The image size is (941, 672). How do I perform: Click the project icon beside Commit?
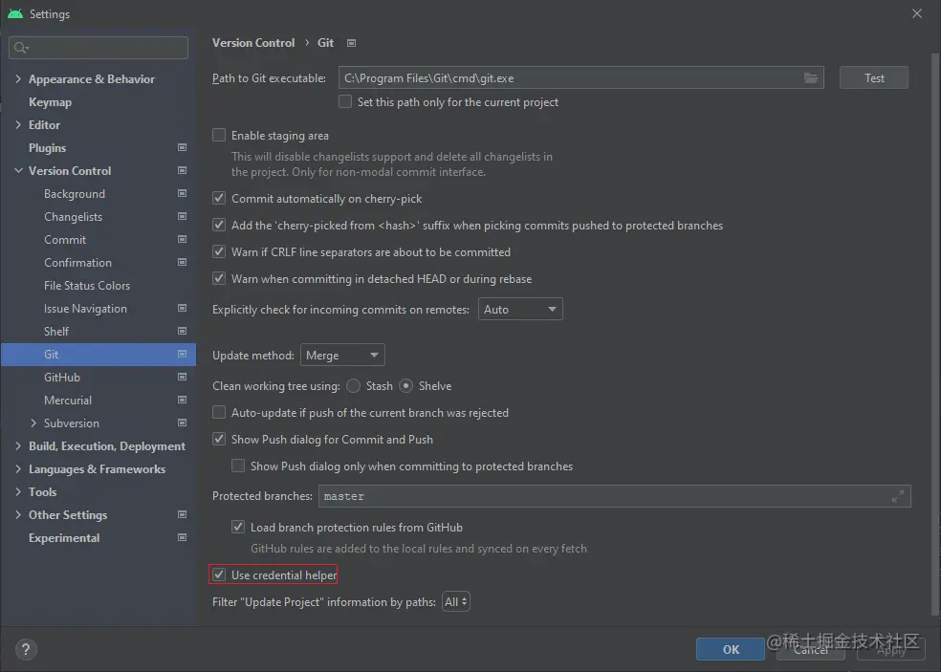182,239
